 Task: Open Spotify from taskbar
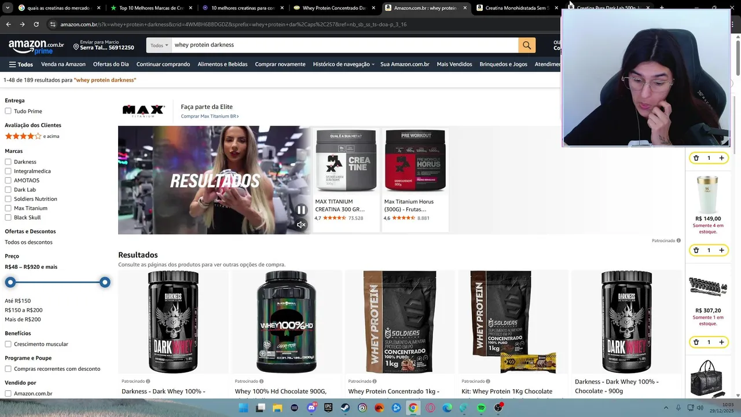click(481, 408)
